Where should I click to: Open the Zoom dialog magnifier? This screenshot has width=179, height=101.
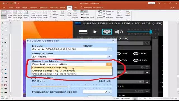(x=69, y=13)
